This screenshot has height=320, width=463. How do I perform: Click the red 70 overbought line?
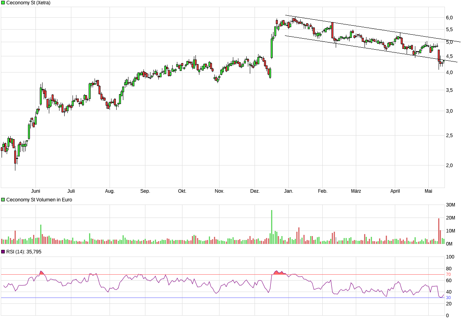tap(158, 275)
